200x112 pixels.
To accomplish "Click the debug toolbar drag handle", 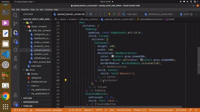I will coord(87,14).
